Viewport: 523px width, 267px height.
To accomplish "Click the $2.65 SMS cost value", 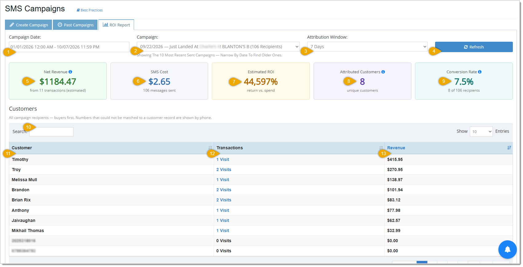I will click(x=159, y=82).
